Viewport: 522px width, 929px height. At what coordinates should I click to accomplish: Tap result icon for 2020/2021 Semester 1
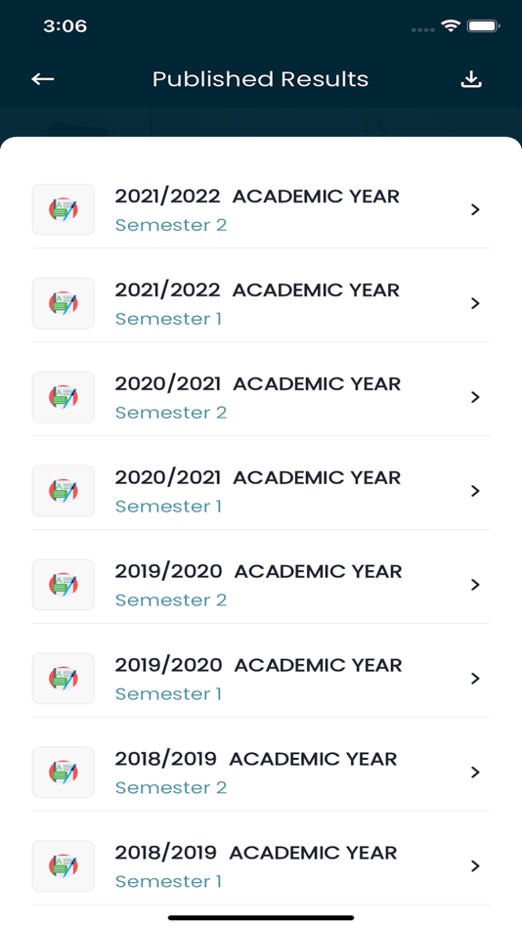[63, 491]
